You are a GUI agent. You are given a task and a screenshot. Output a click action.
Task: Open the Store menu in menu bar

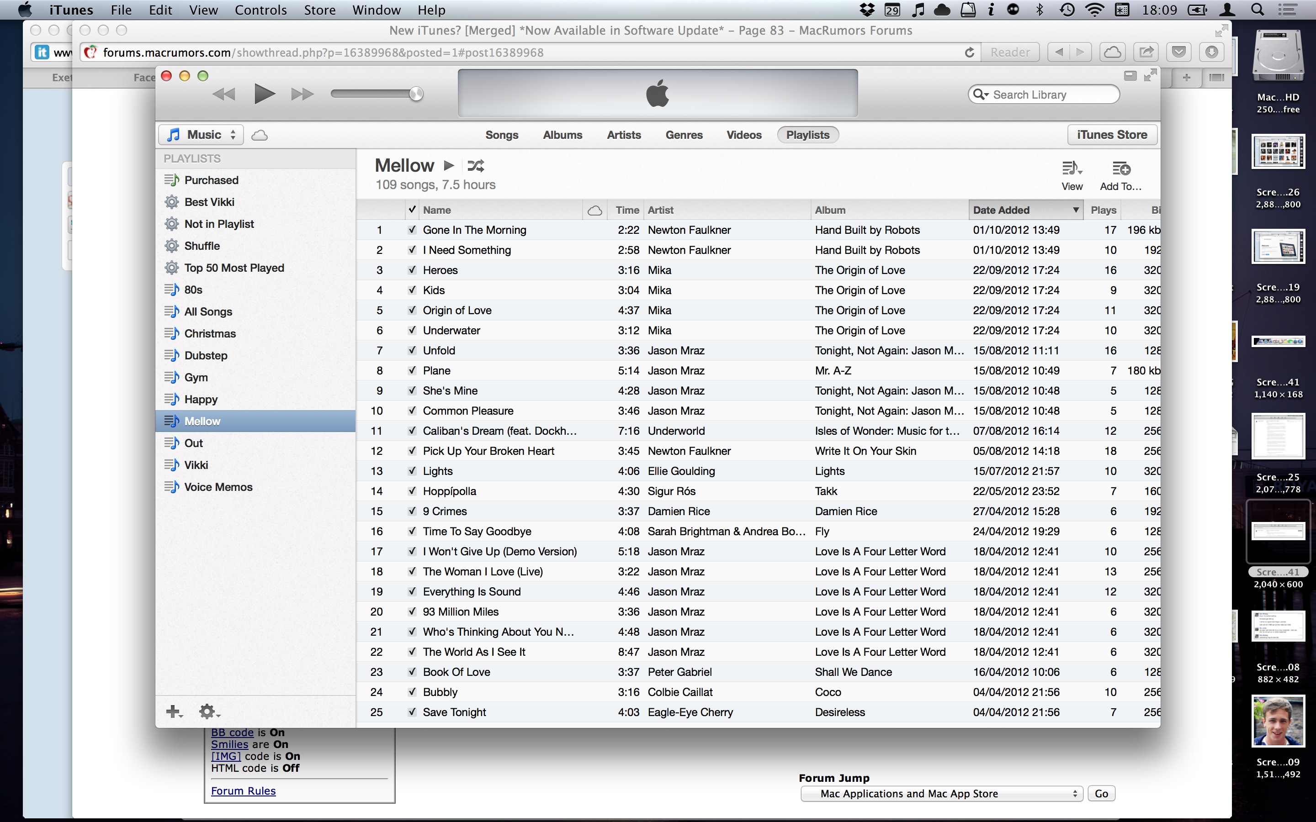[x=319, y=10]
